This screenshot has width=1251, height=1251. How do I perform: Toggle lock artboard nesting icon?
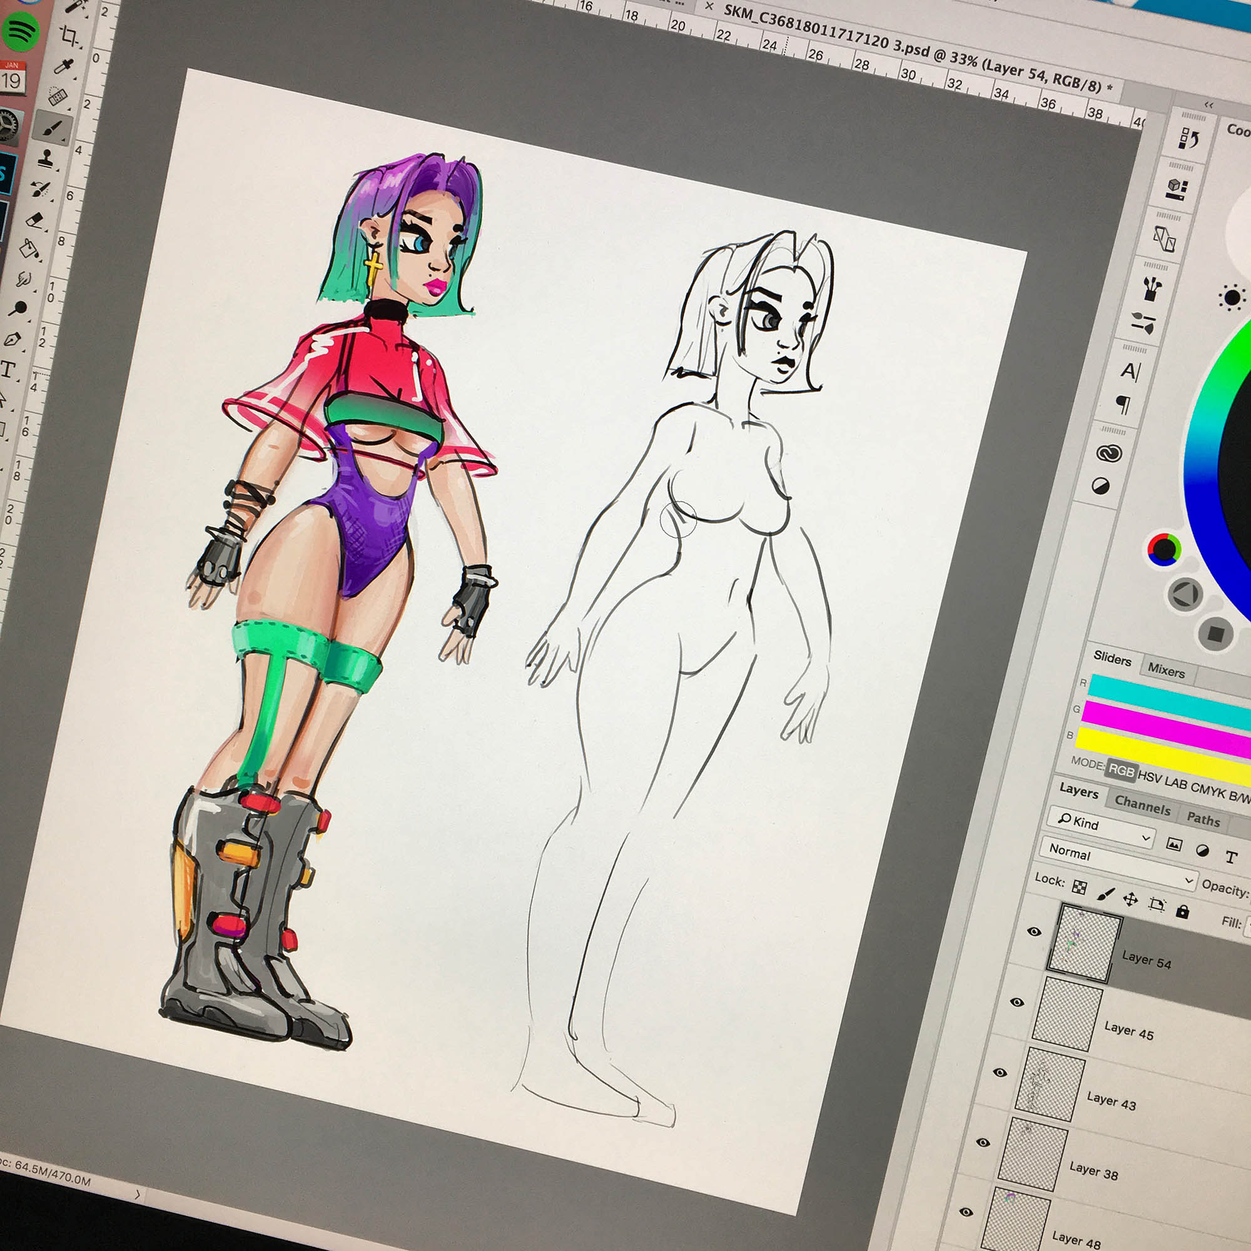point(1157,905)
